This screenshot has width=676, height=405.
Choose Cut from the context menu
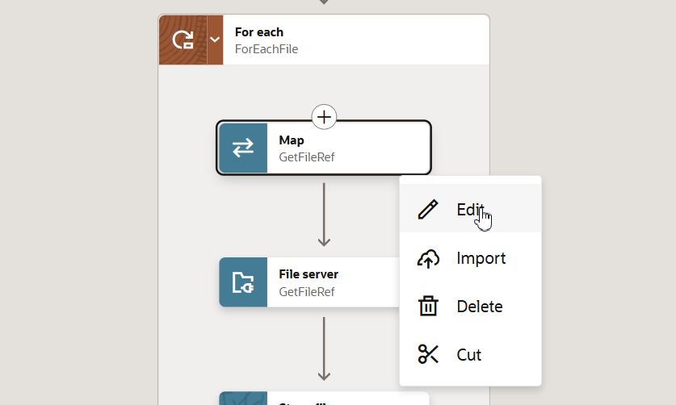coord(470,355)
